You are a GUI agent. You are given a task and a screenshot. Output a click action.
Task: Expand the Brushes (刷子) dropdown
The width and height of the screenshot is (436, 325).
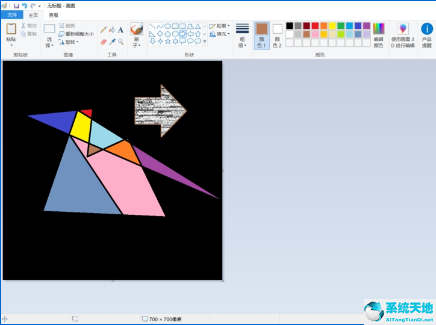[x=137, y=42]
